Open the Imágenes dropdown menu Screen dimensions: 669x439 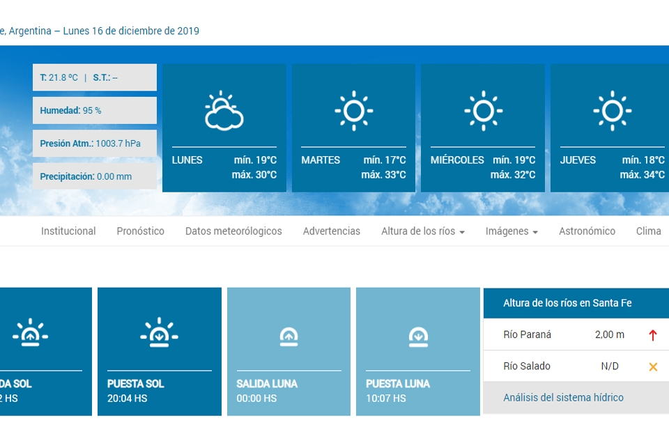pos(511,231)
